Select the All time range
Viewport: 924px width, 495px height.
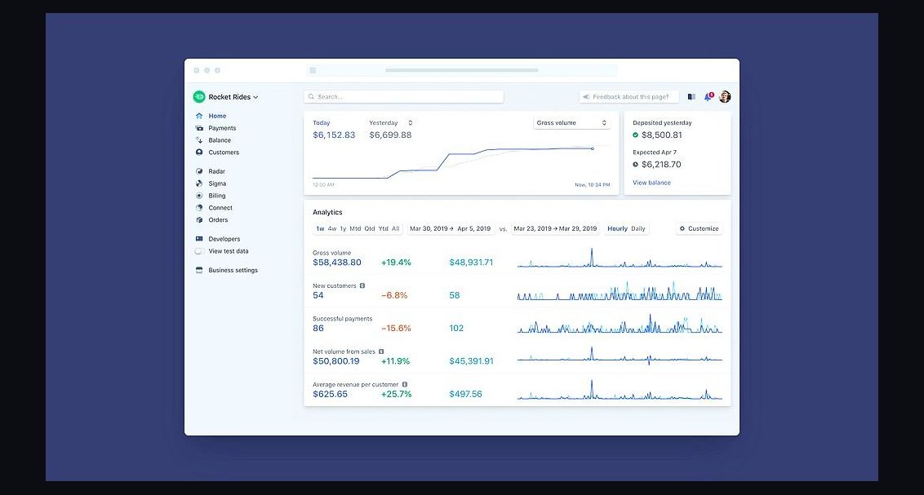point(395,229)
